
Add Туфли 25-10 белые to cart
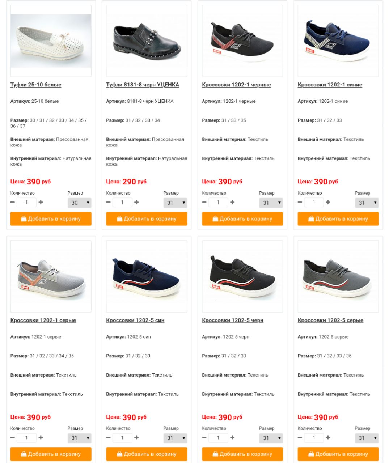[x=51, y=219]
